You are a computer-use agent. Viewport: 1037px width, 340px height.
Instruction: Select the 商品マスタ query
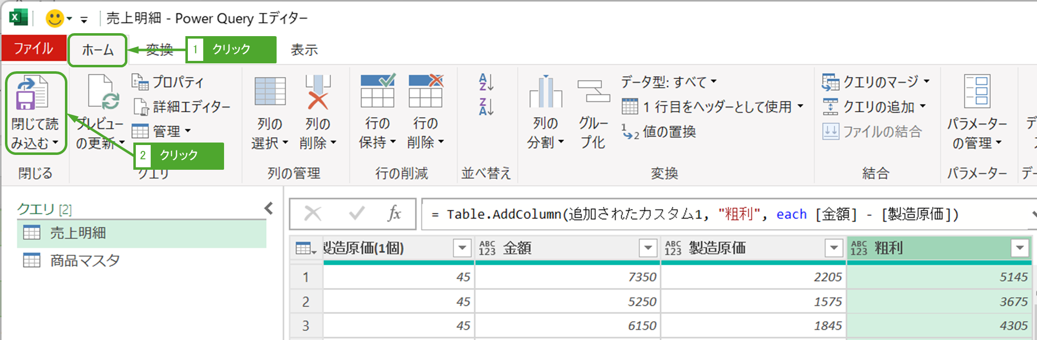click(x=85, y=260)
